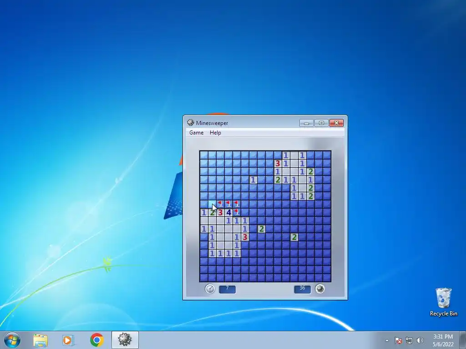The width and height of the screenshot is (466, 349).
Task: Click the rightmost flag in the three-flag row
Action: click(237, 204)
